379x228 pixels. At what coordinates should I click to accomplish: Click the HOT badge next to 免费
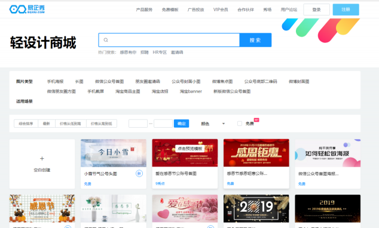tap(256, 119)
